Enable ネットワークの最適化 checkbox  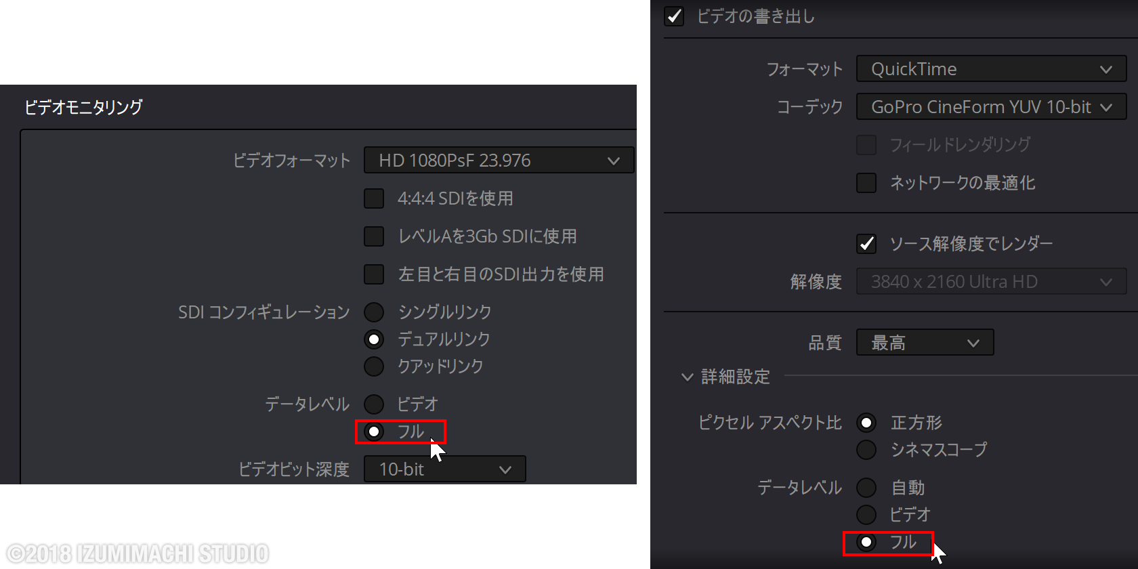coord(866,183)
